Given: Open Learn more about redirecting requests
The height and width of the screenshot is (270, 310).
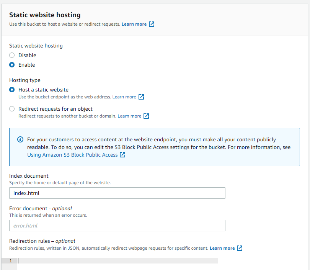Looking at the screenshot, I should tap(129, 116).
